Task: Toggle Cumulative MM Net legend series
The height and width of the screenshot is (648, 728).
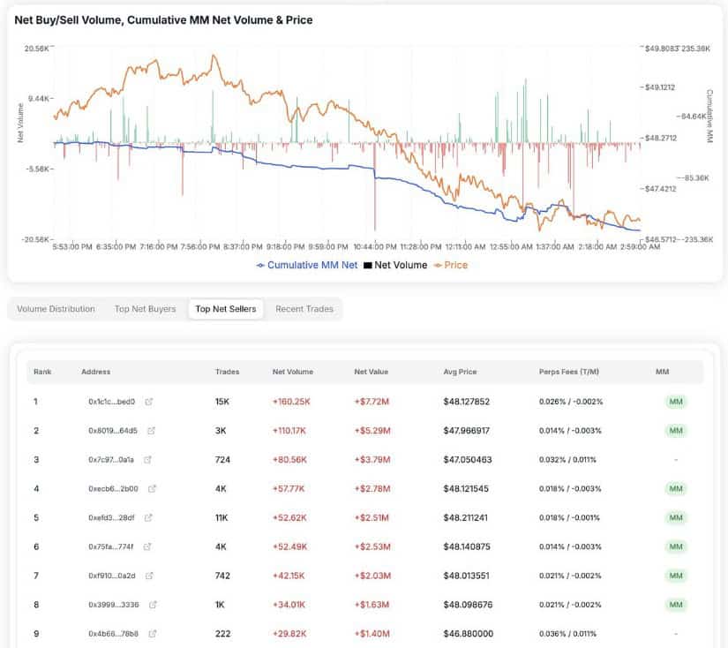Action: (x=306, y=265)
